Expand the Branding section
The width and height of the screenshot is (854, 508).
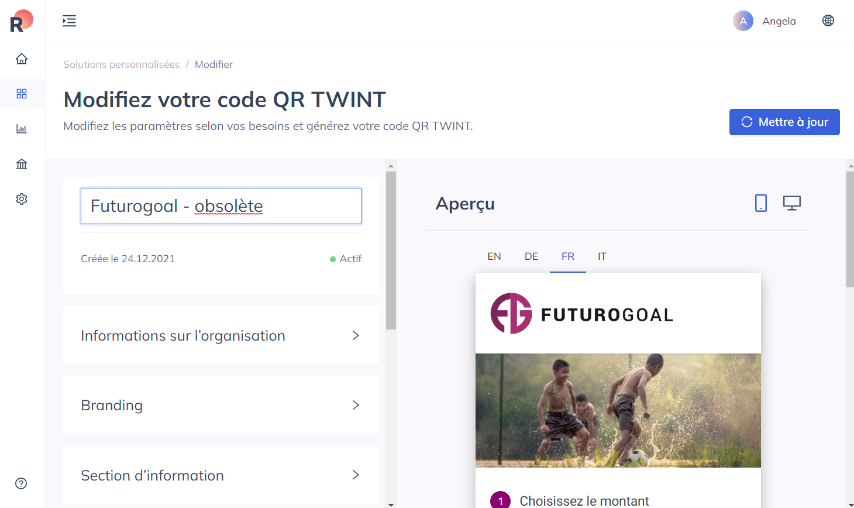(x=221, y=405)
